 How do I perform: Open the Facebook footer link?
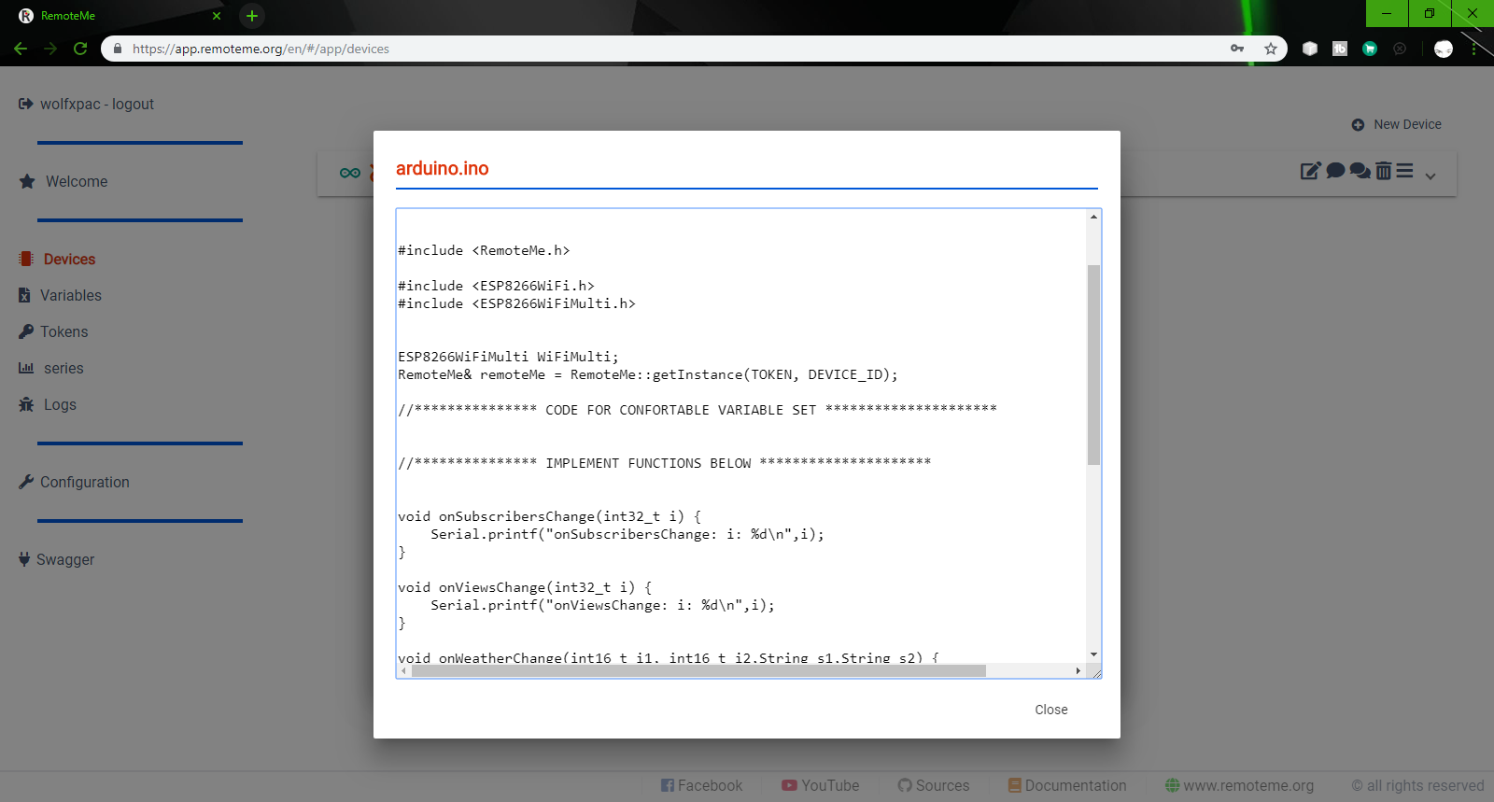(701, 785)
